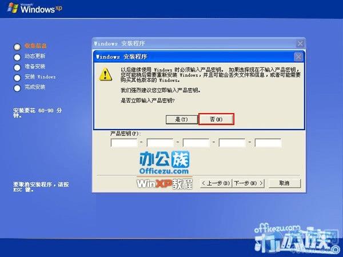Click the 是(Y) button
This screenshot has height=257, width=343.
pyautogui.click(x=182, y=119)
